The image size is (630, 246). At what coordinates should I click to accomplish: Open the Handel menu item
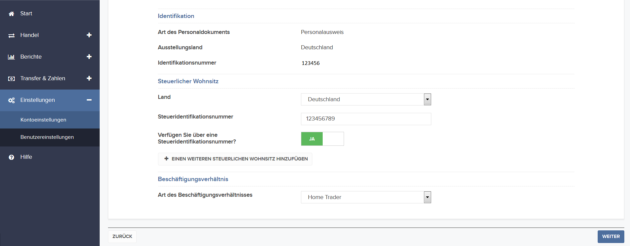point(50,35)
